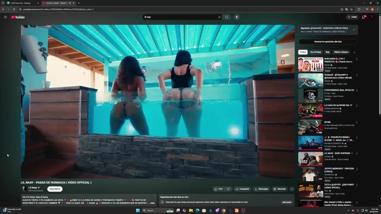This screenshot has height=214, width=381.
Task: Open the Chrome tab search dropdown
Action: pyautogui.click(x=3, y=3)
